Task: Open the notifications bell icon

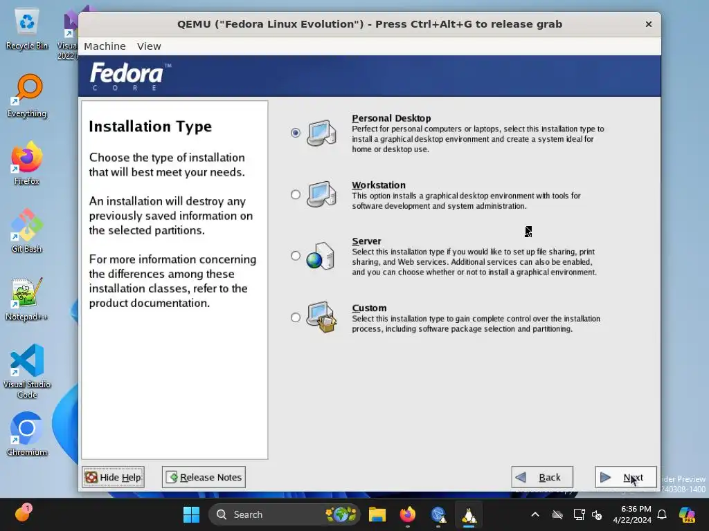Action: pos(662,514)
